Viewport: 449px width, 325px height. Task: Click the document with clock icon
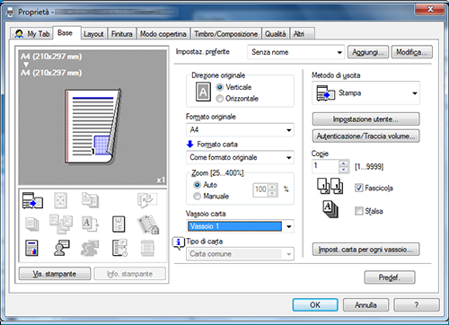pyautogui.click(x=120, y=248)
